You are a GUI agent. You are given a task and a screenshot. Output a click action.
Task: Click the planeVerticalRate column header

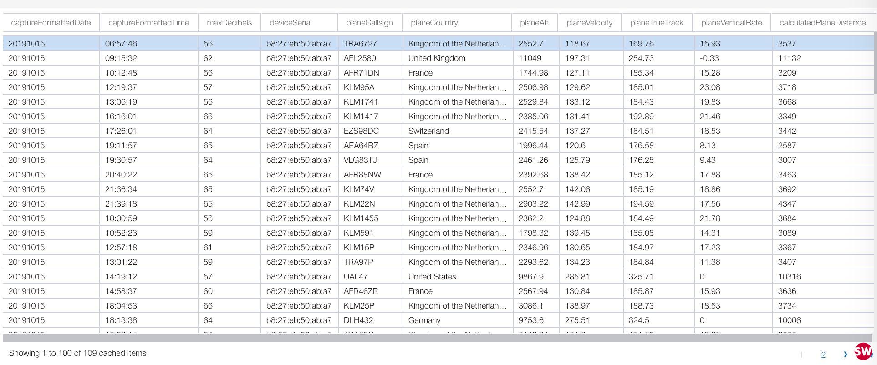(732, 23)
